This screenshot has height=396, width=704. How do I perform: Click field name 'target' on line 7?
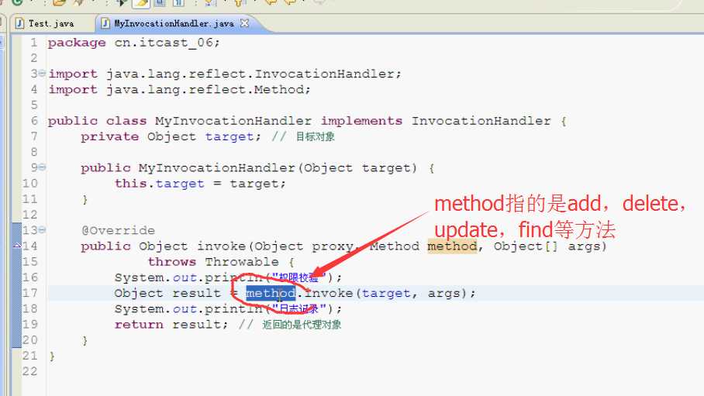click(229, 136)
